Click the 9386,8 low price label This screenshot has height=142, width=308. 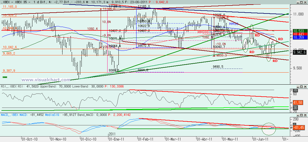tap(114, 70)
